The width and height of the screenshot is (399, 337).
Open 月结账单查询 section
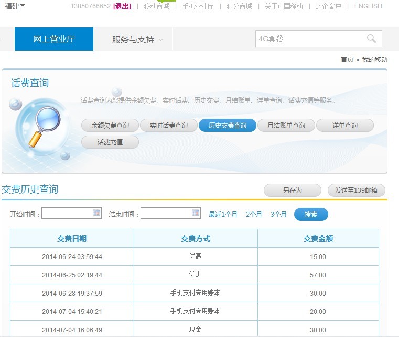click(x=286, y=126)
